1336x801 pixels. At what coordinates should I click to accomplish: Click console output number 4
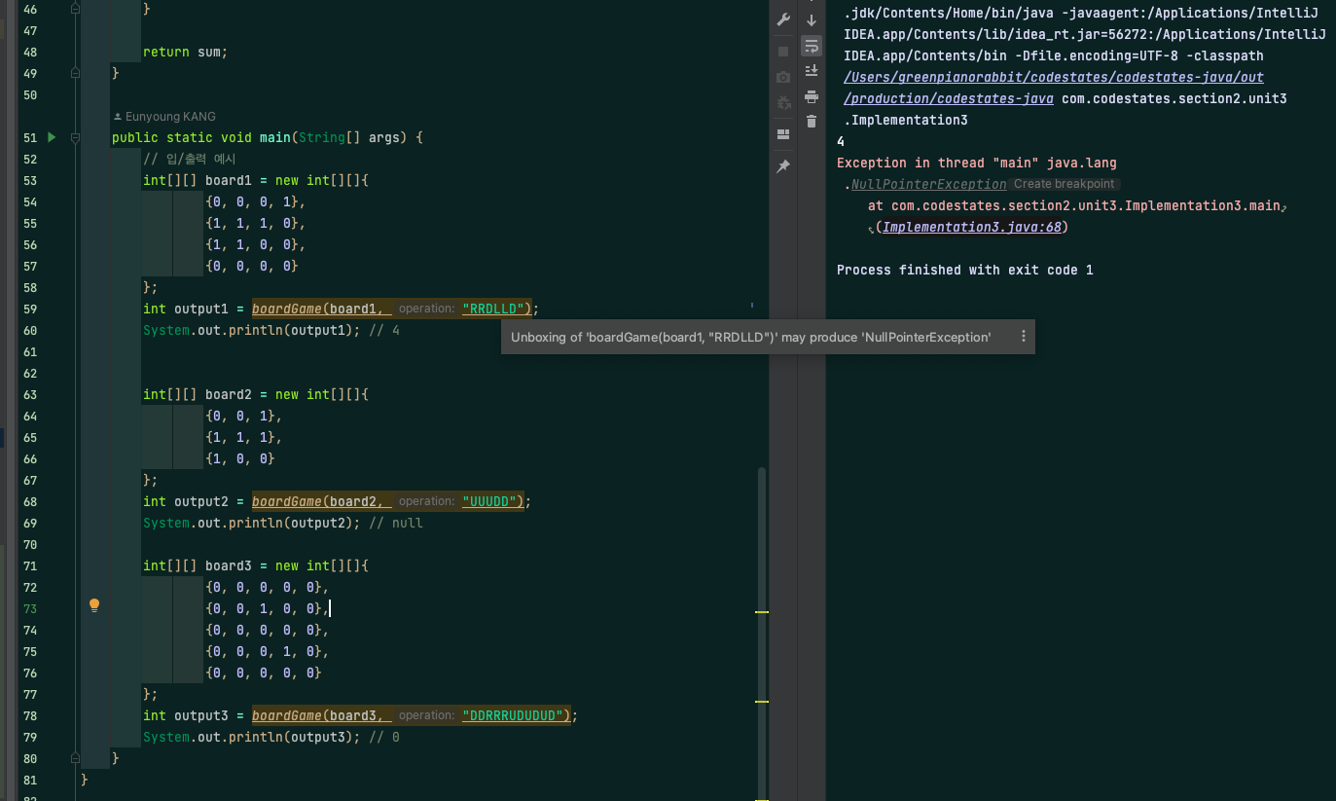pyautogui.click(x=841, y=141)
